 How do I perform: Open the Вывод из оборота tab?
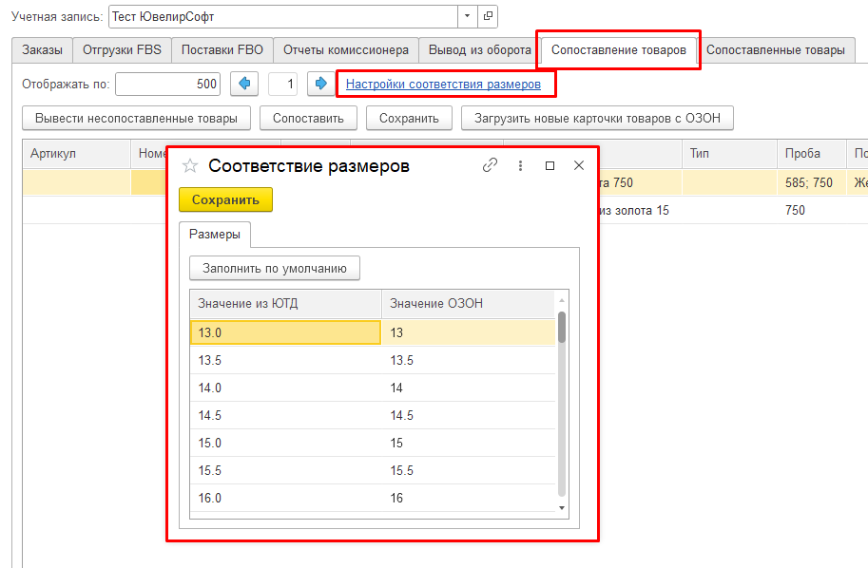(x=480, y=49)
